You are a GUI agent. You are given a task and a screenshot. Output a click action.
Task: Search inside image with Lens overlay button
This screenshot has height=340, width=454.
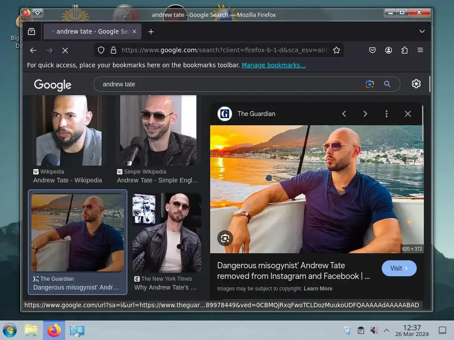[x=225, y=238]
